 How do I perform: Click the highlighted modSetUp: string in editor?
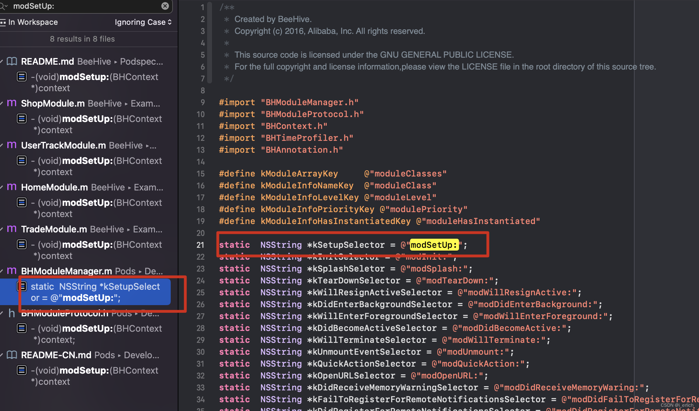(x=434, y=245)
